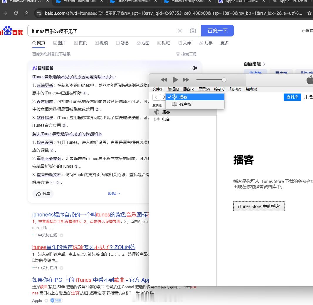Click the 播客 heading text in iTunes
313x305 pixels.
(x=243, y=160)
